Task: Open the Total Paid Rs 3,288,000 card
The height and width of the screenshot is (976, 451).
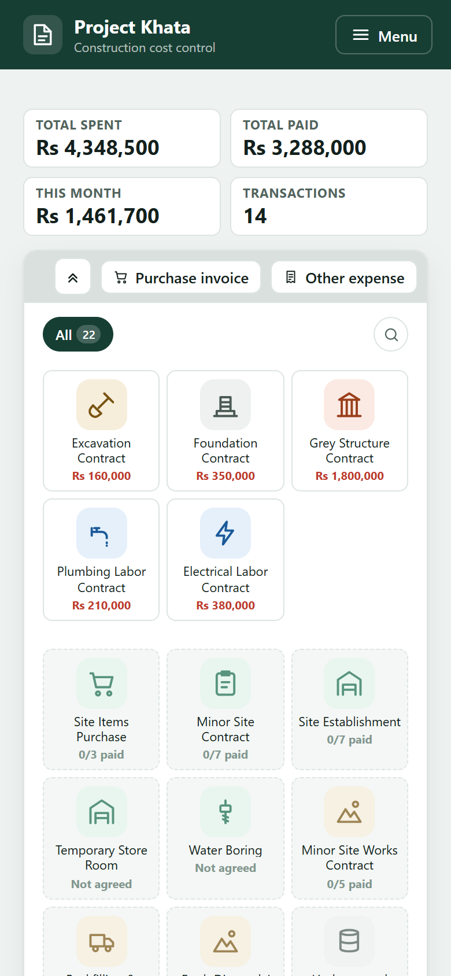Action: (329, 138)
